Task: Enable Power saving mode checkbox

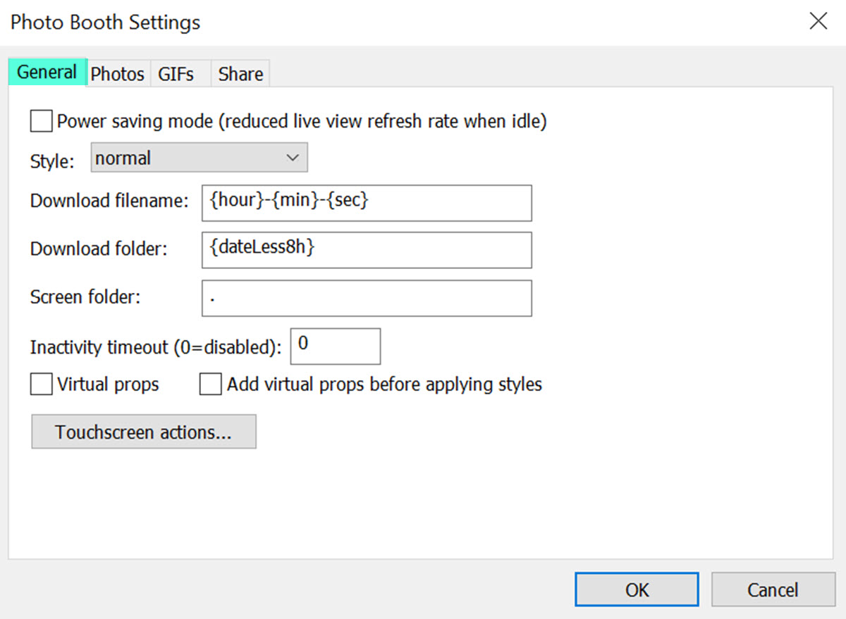Action: pos(42,121)
